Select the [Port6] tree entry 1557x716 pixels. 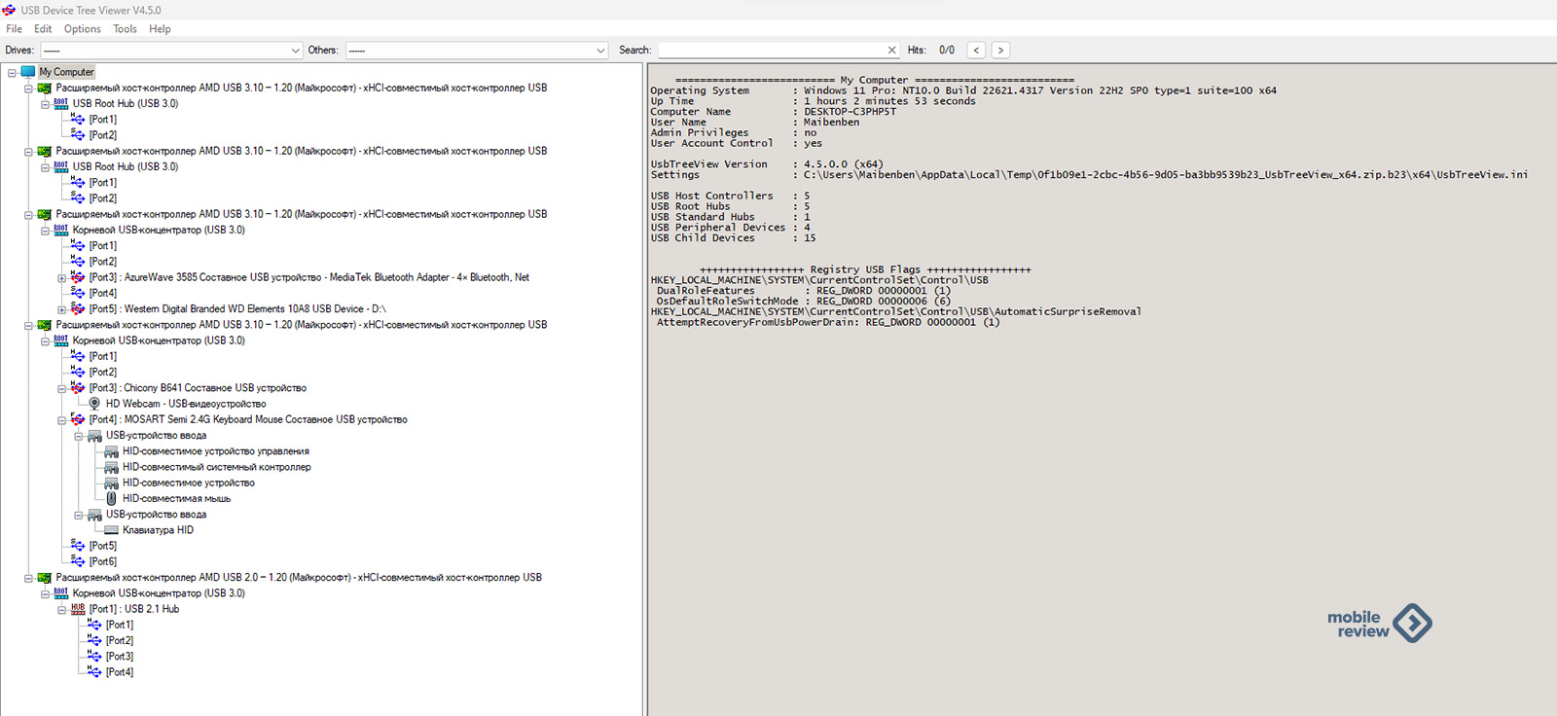tap(103, 562)
